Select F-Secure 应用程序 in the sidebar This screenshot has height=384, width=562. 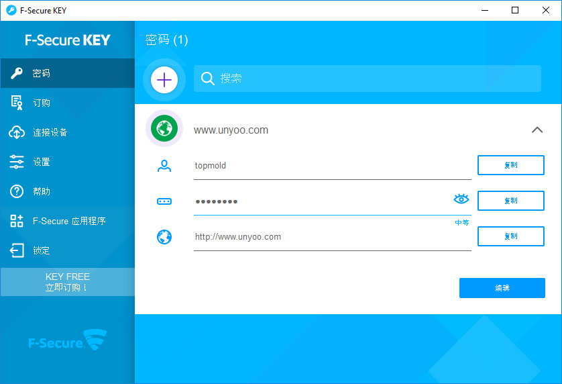click(67, 221)
